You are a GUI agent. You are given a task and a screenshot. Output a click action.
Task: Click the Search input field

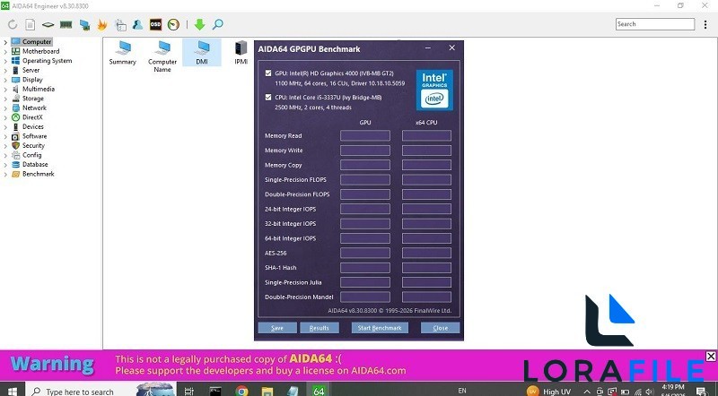click(655, 24)
